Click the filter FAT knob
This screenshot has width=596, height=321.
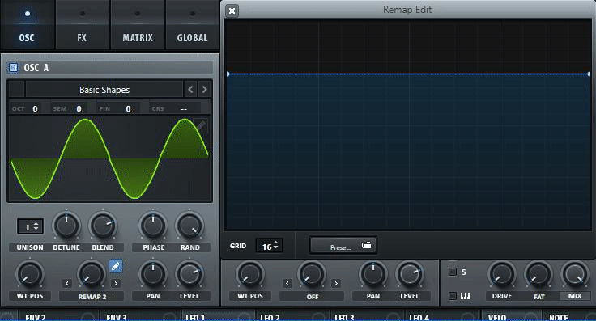(538, 274)
